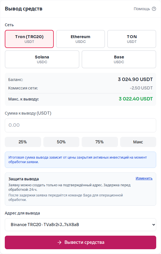
Task: Expand address list via chevron arrow
Action: coord(154,225)
